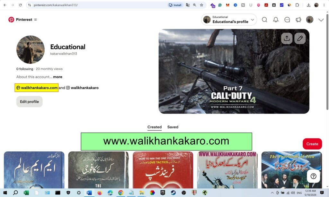Open the help question mark button
Image resolution: width=329 pixels, height=197 pixels.
tap(314, 176)
